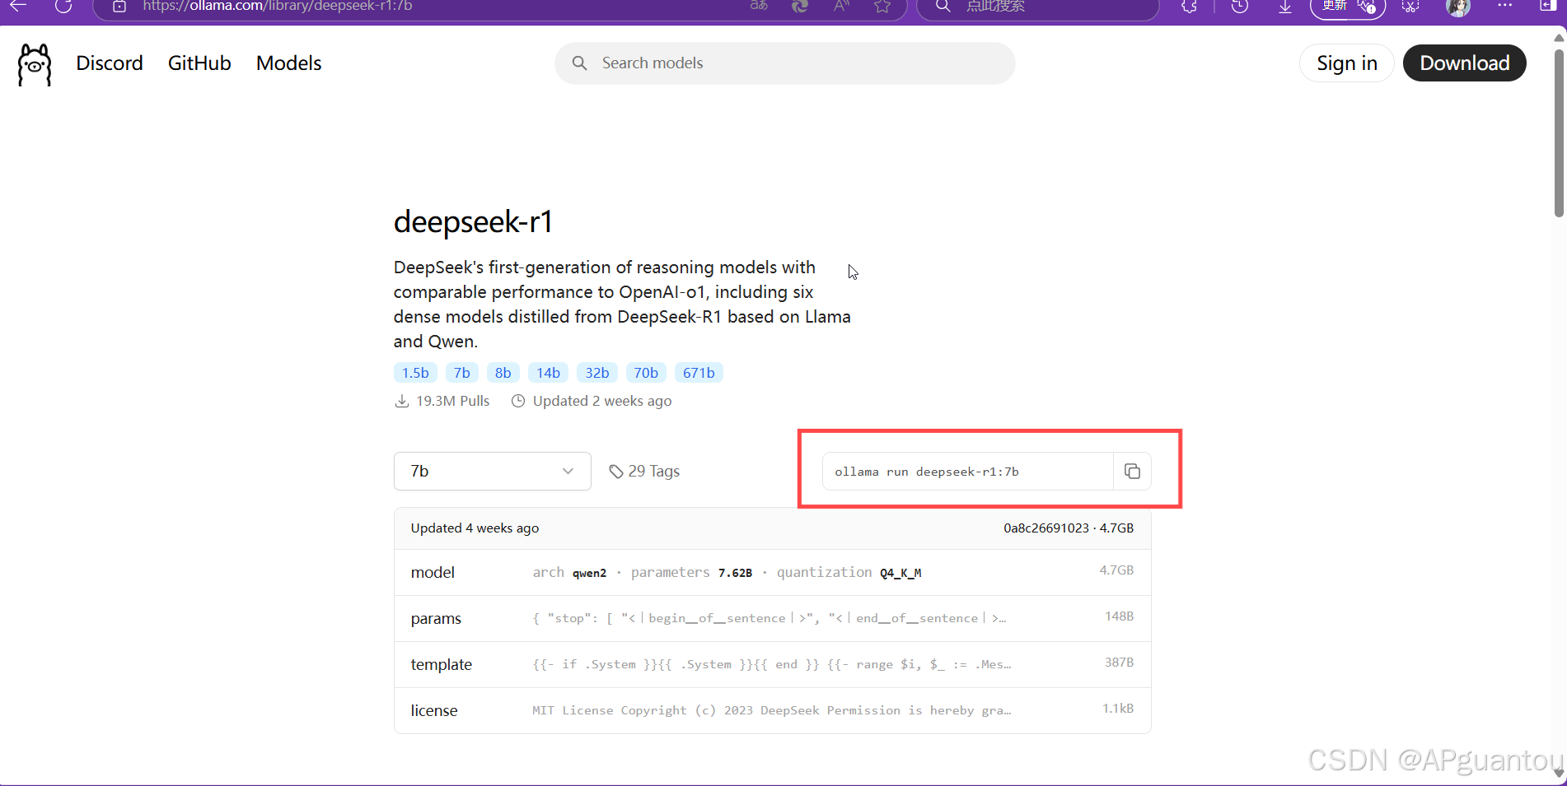The width and height of the screenshot is (1567, 786).
Task: Select the 7b size tag
Action: tap(462, 373)
